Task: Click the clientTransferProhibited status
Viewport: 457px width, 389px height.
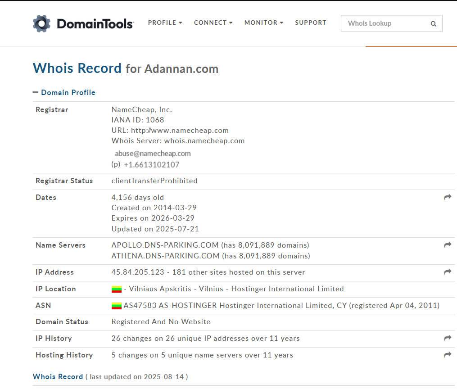Action: (154, 181)
